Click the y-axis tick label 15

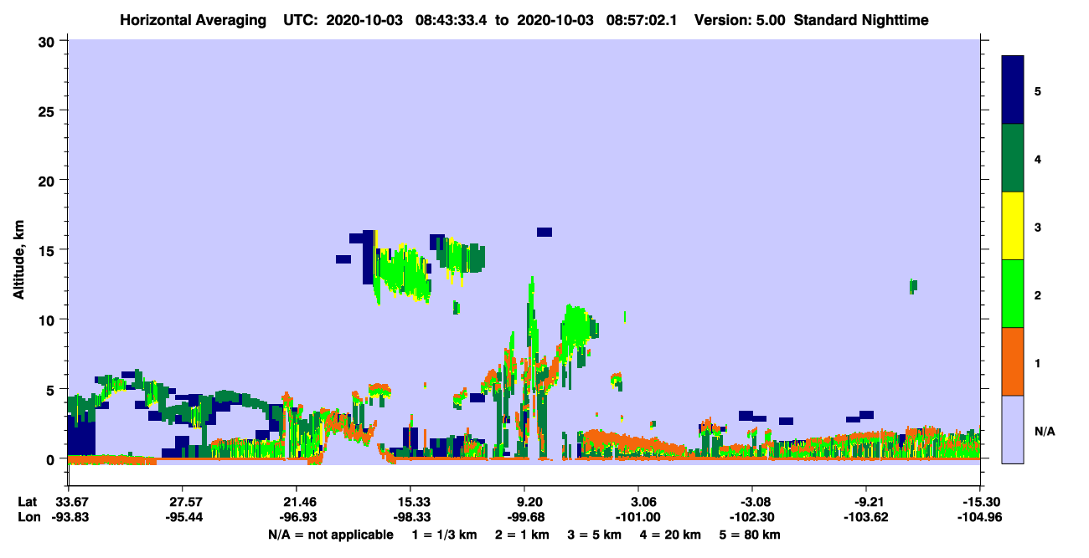pos(49,250)
